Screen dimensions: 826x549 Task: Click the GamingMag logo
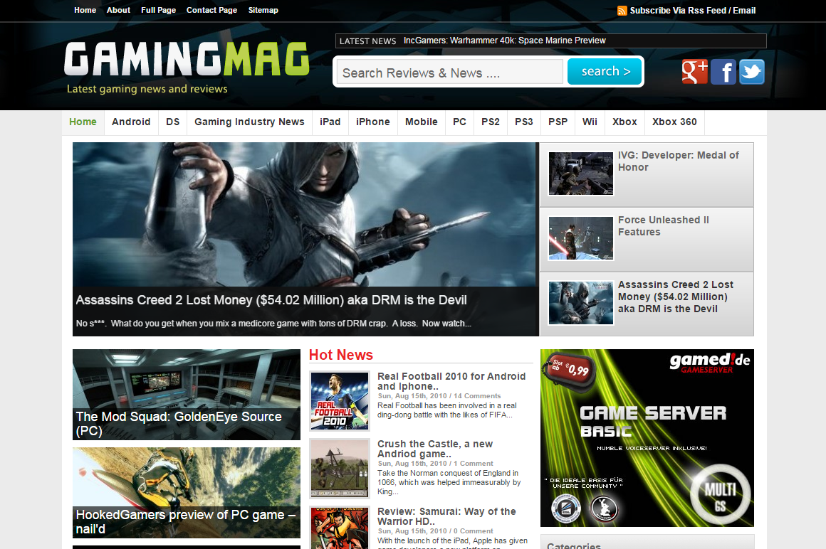(x=185, y=60)
